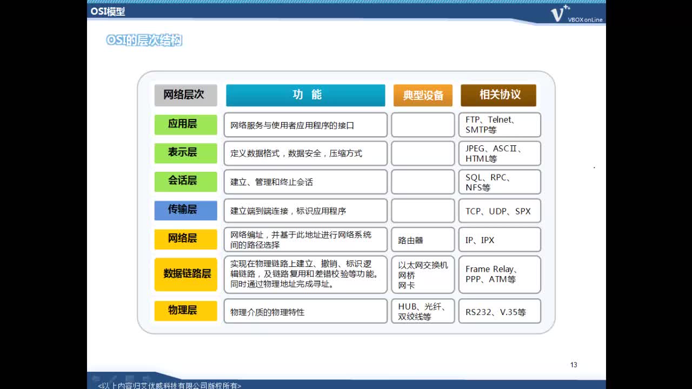The height and width of the screenshot is (389, 692).
Task: Click the TCP、UDP、SPX protocol cell
Action: (500, 211)
